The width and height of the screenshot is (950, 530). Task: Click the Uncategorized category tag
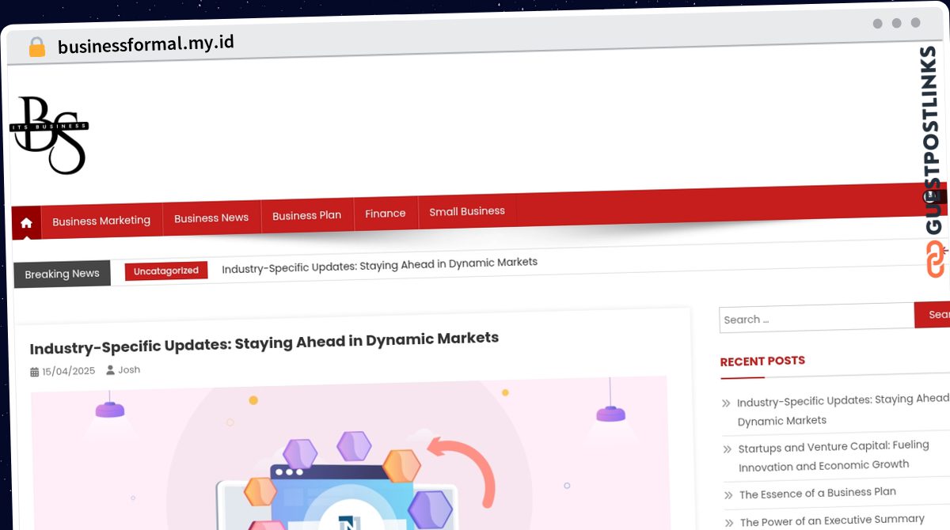coord(166,271)
